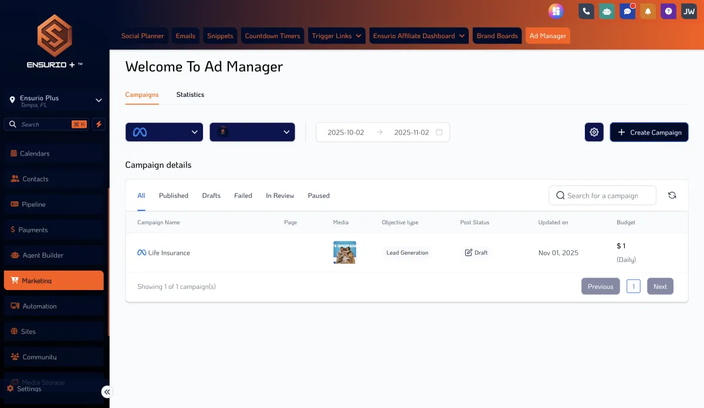
Task: Open the Life Insurance campaign
Action: [x=169, y=253]
